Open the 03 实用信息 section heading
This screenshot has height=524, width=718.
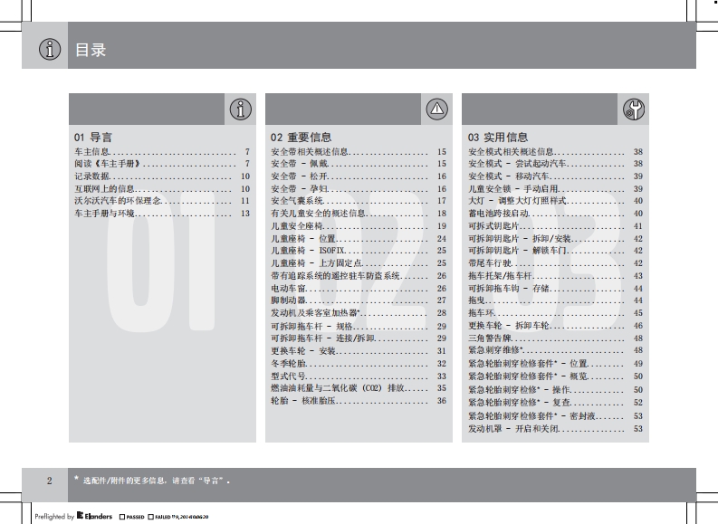[498, 137]
